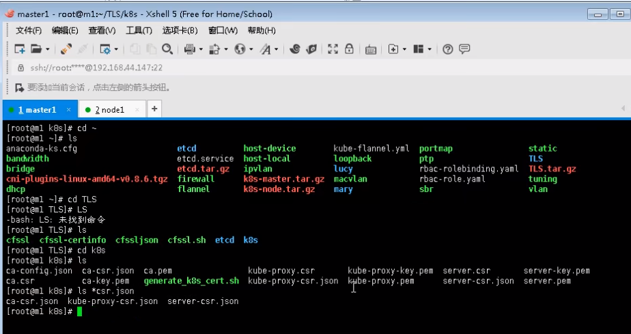Launch Xftp with the swirl icon

pyautogui.click(x=295, y=49)
